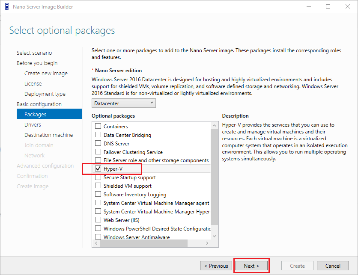Go to Select scenario step
Image resolution: width=358 pixels, height=275 pixels.
pos(34,53)
